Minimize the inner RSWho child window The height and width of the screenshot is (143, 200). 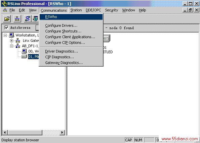click(185, 10)
